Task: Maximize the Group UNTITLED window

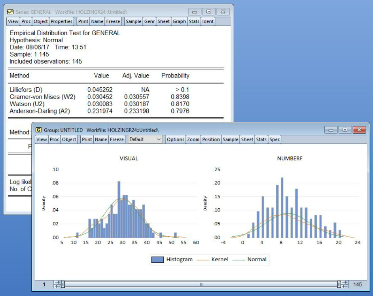Action: click(345, 130)
